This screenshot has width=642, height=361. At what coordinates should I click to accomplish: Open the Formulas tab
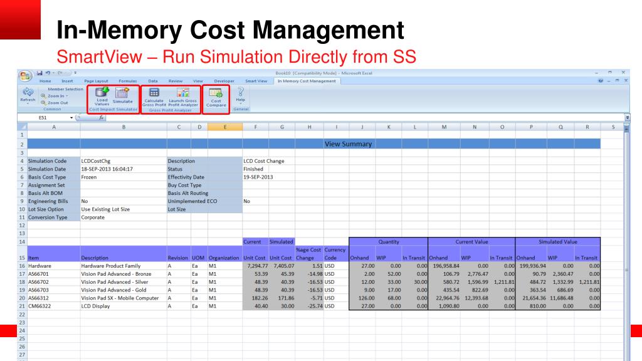pos(128,81)
